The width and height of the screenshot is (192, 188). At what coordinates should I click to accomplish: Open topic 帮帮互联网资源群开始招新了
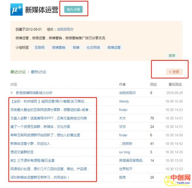[45, 135]
